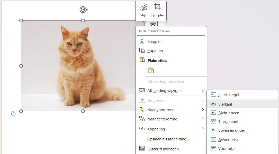
Task: Pick the Achter tekst wrapping option
Action: (242, 140)
